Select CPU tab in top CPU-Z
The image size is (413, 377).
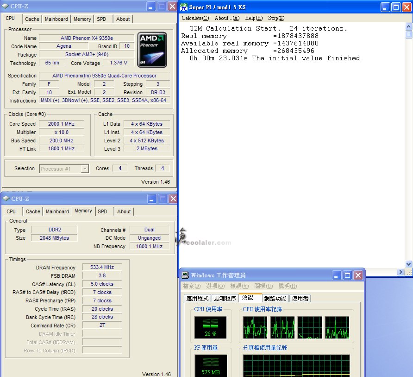pos(10,18)
